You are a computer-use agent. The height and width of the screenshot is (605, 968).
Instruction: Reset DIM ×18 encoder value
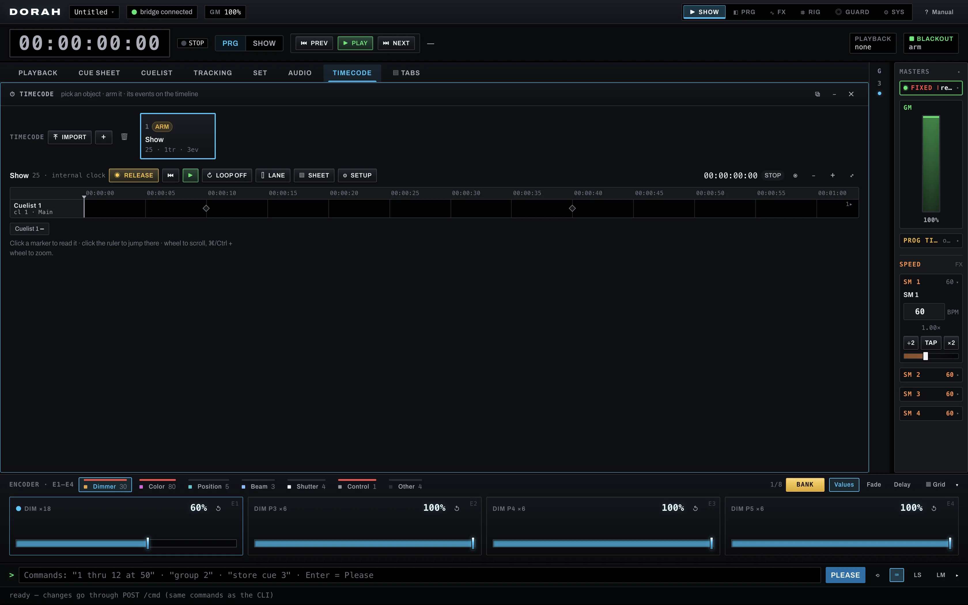[218, 508]
